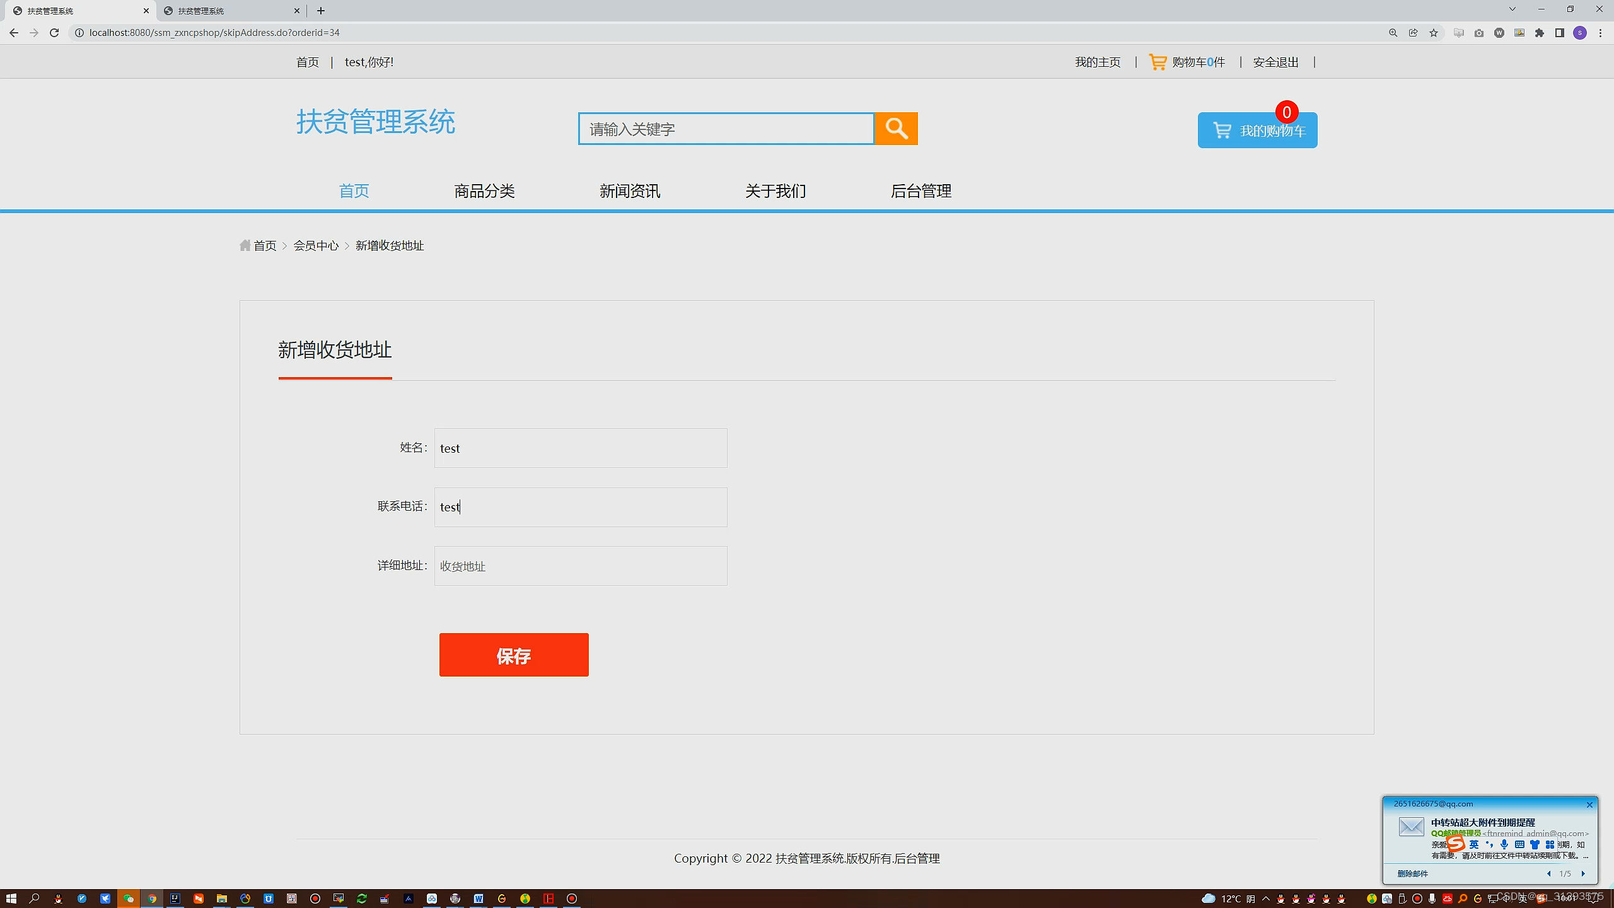Click weather 12°C widget in taskbar
The image size is (1614, 908).
point(1228,899)
